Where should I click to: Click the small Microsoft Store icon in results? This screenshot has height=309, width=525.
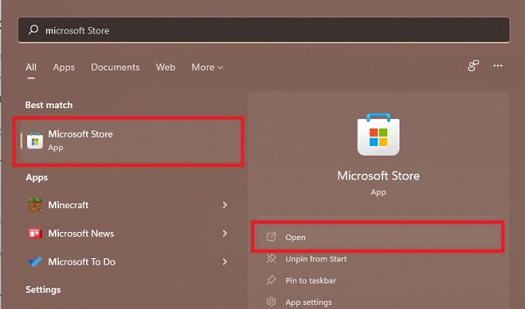point(34,141)
